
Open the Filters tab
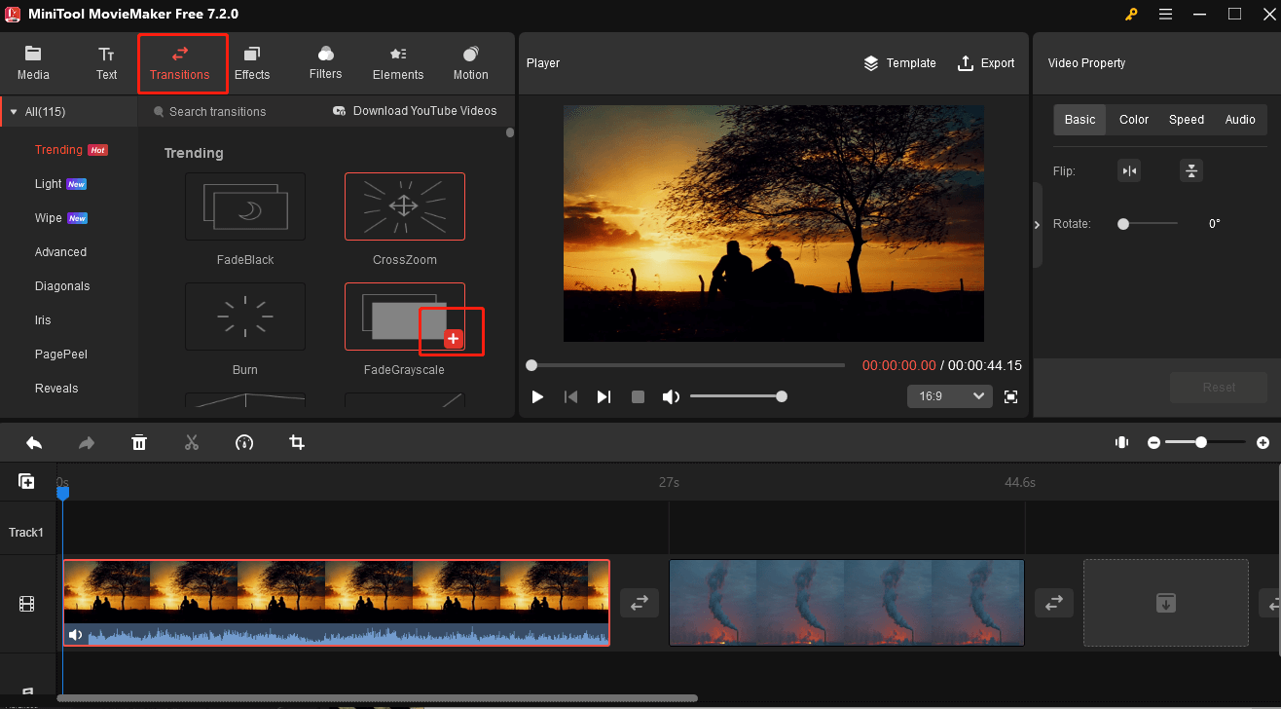[326, 63]
